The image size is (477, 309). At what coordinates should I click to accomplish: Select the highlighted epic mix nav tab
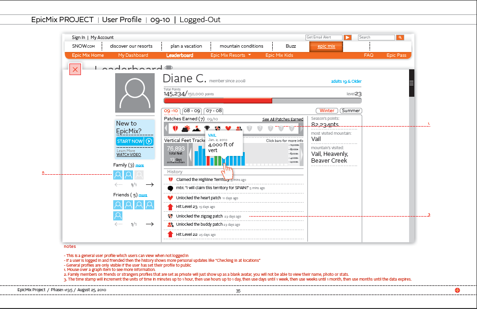[326, 46]
